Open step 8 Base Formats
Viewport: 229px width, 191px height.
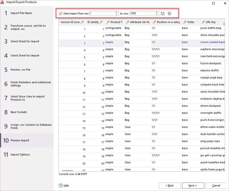point(27,112)
